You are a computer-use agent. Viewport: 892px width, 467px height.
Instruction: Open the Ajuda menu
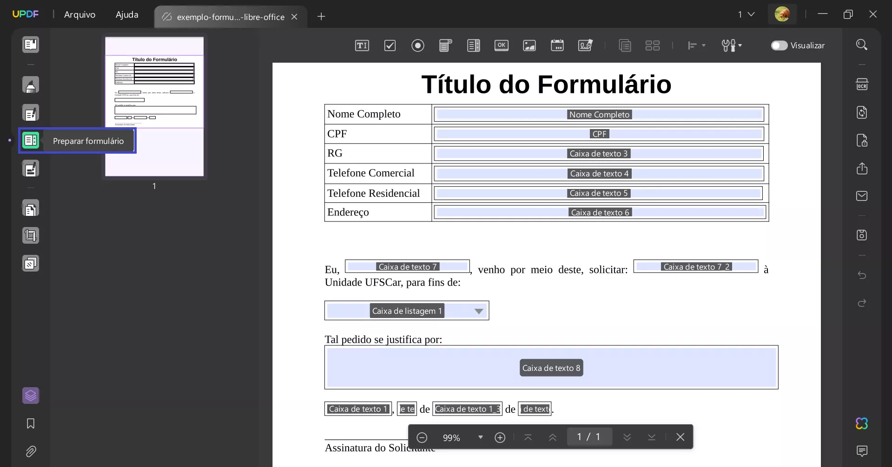click(x=126, y=14)
